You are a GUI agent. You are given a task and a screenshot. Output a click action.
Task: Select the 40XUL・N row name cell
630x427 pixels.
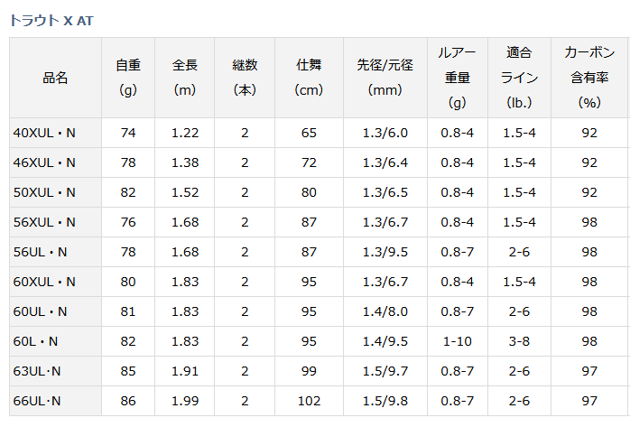(x=55, y=133)
